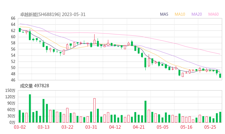The image size is (225, 134).
Task: Click the 30万 volume axis label
Action: coord(11,116)
